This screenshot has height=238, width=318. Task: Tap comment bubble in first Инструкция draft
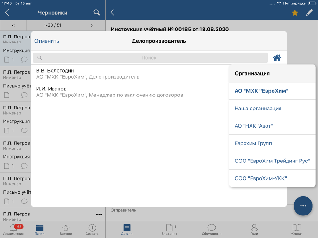click(24, 60)
